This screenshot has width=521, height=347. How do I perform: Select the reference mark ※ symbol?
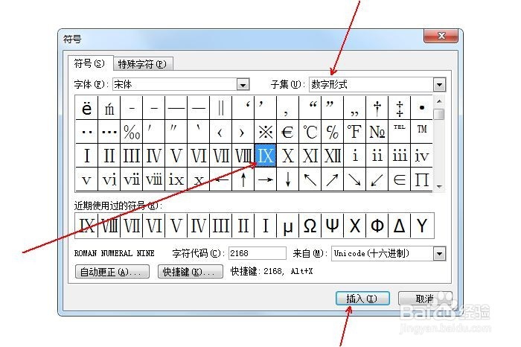click(x=266, y=132)
